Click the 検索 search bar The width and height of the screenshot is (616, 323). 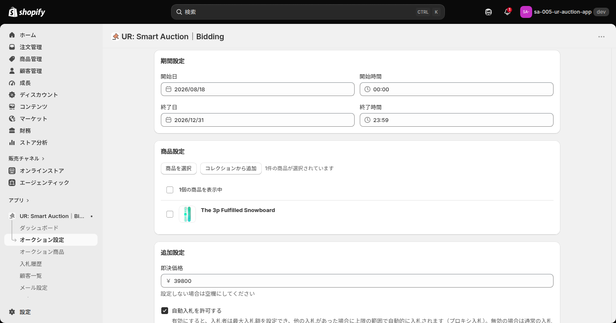click(308, 12)
